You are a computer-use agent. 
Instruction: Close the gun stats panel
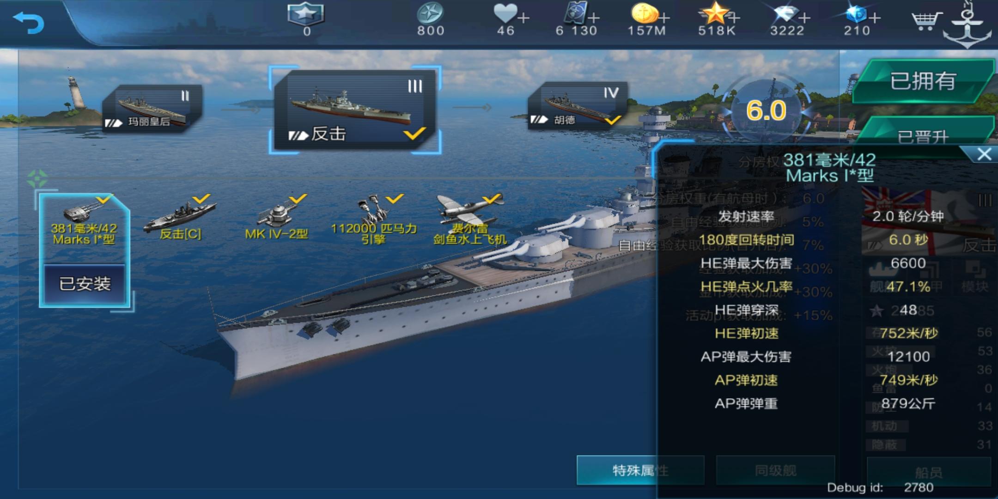point(984,154)
